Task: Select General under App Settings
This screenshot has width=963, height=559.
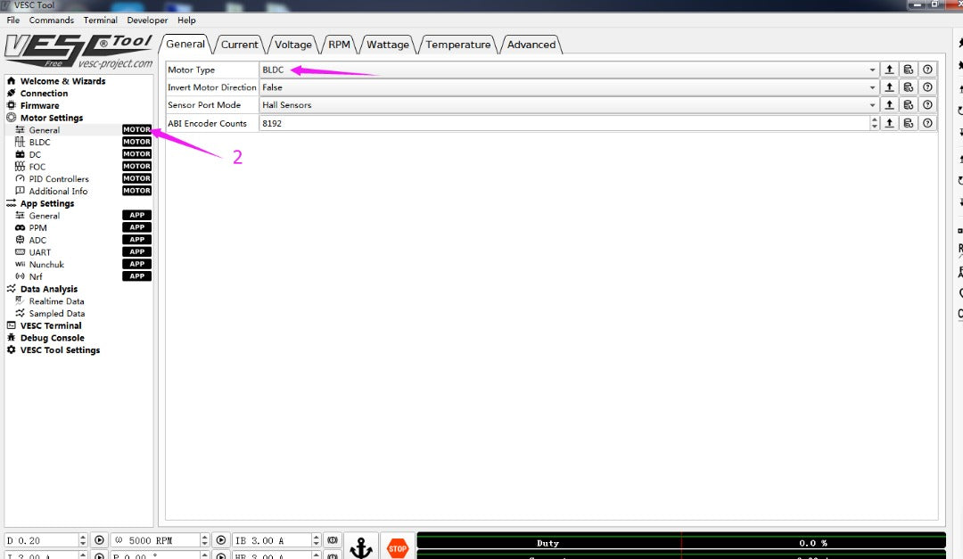Action: point(45,216)
